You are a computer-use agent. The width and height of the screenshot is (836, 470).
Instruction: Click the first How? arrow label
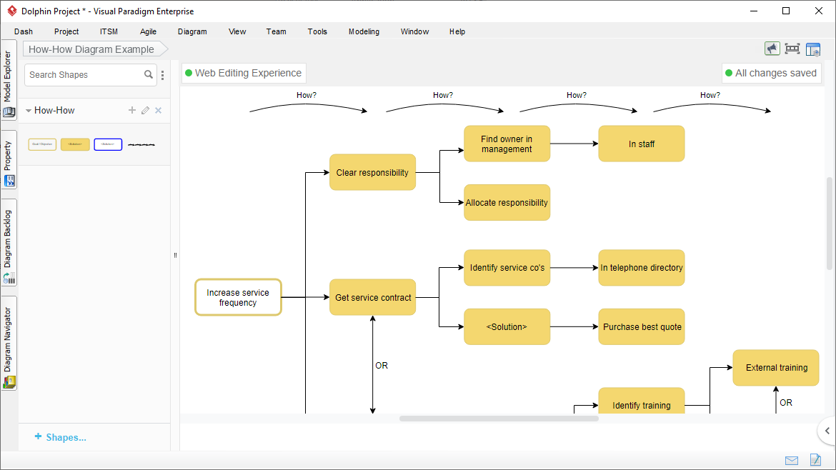pyautogui.click(x=307, y=95)
